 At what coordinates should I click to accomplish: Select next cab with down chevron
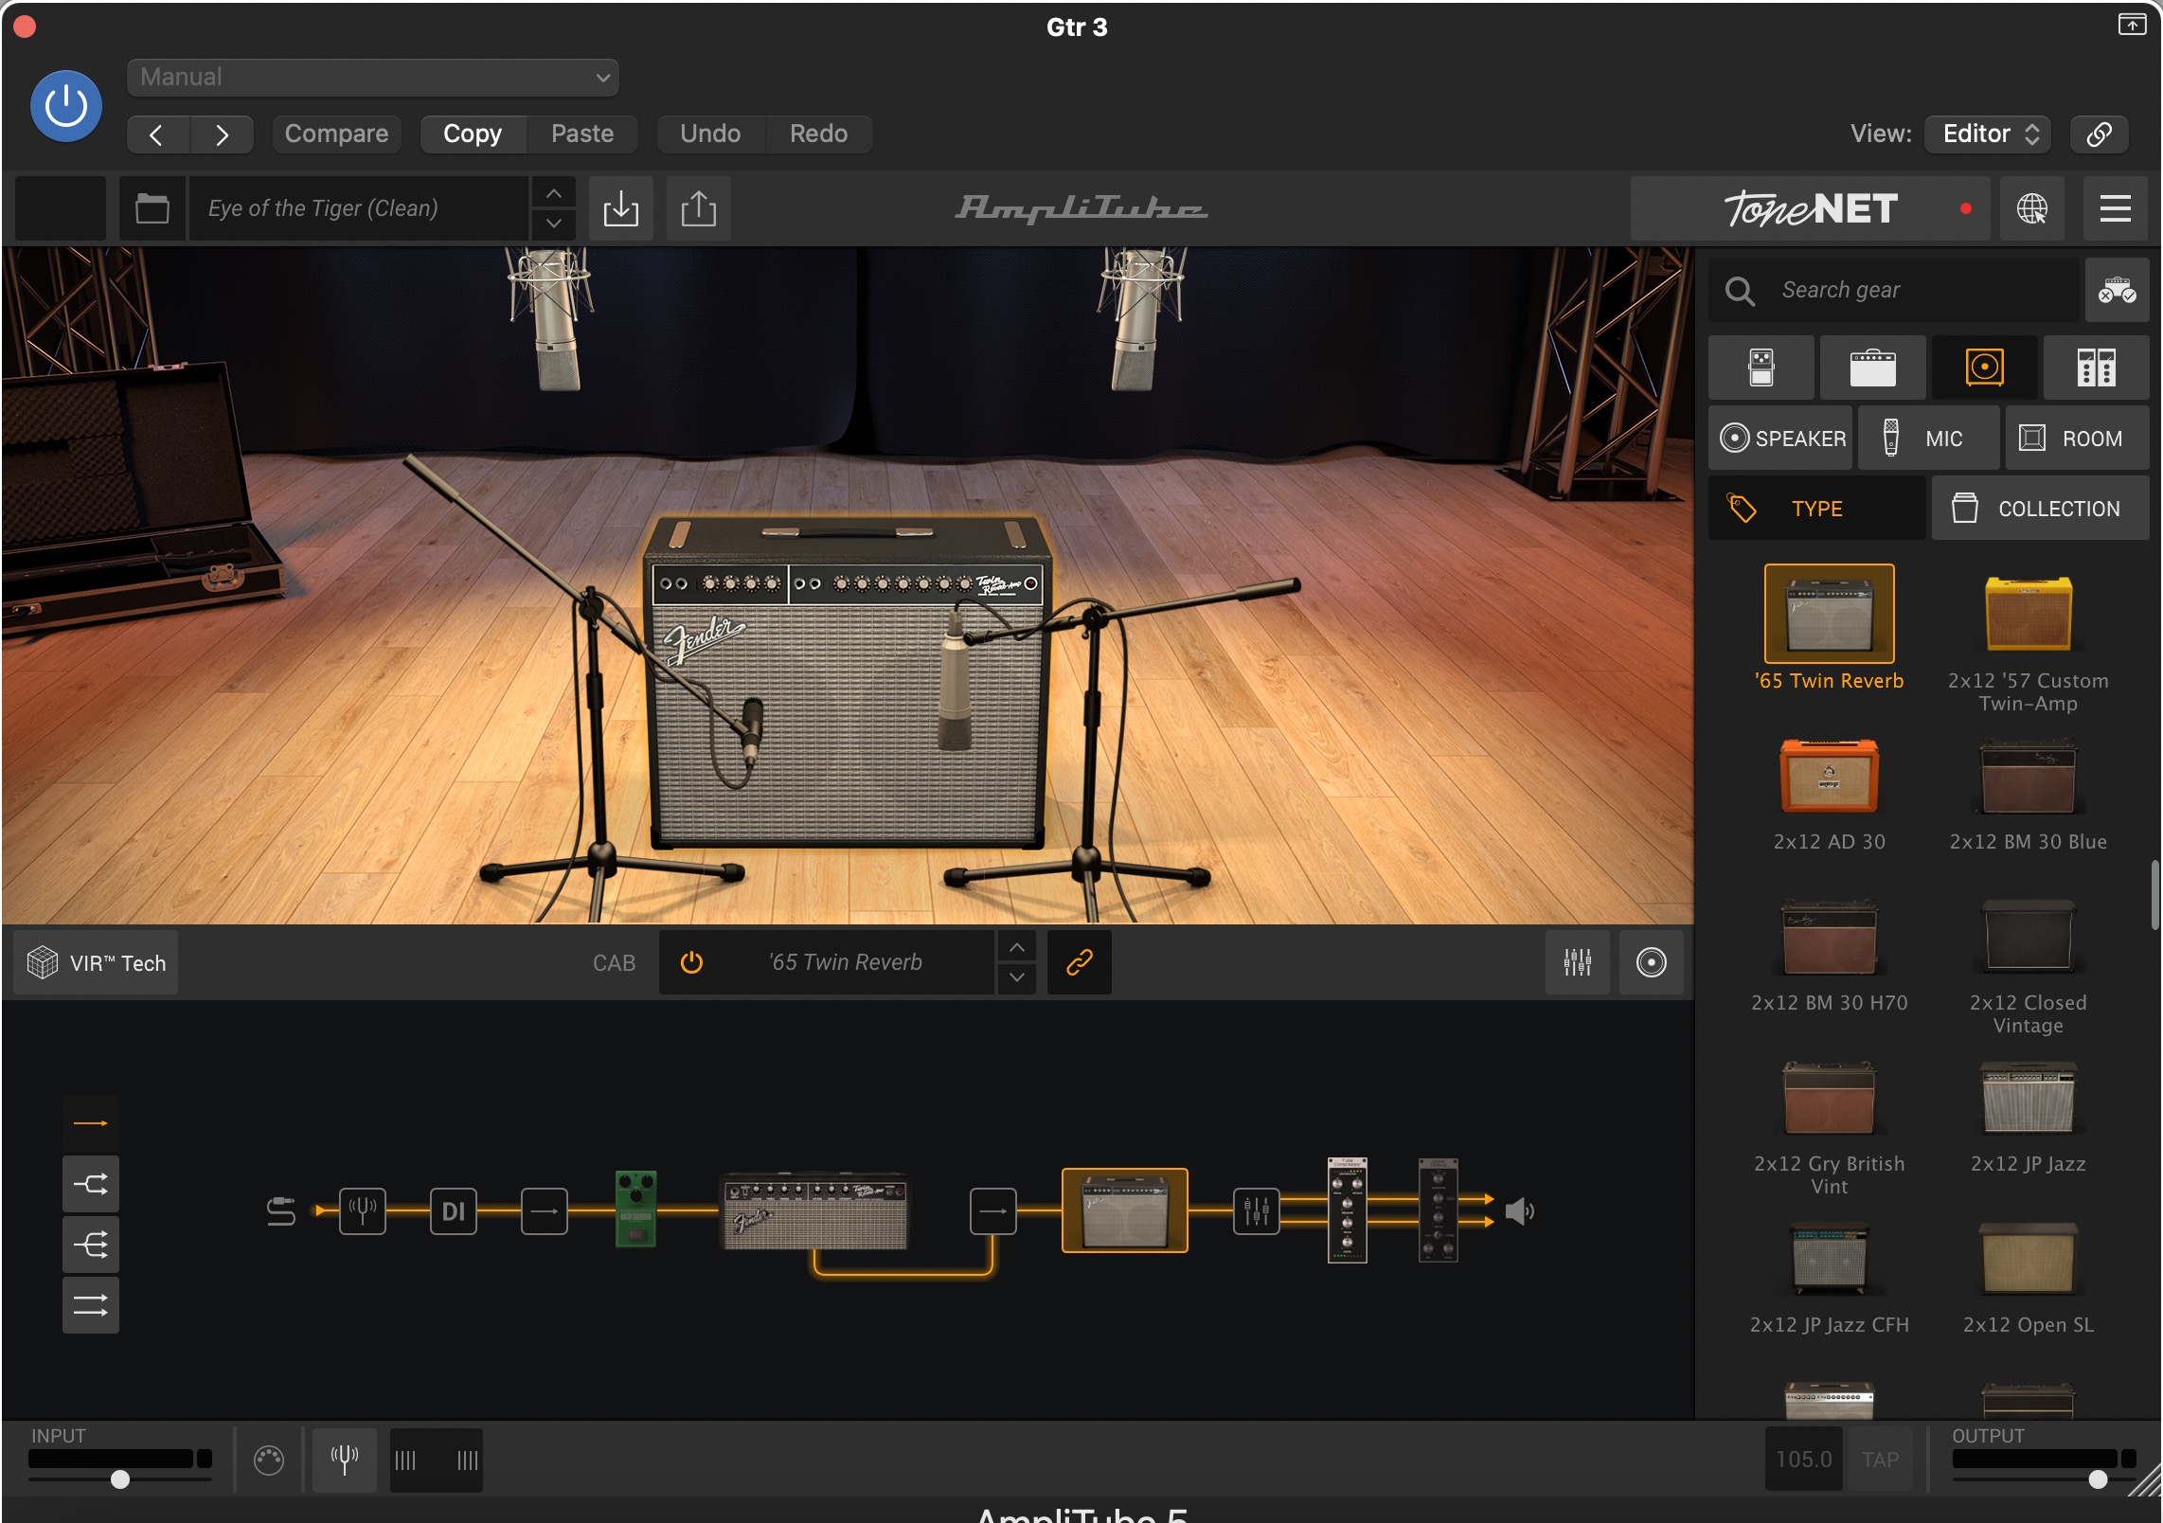[1016, 977]
